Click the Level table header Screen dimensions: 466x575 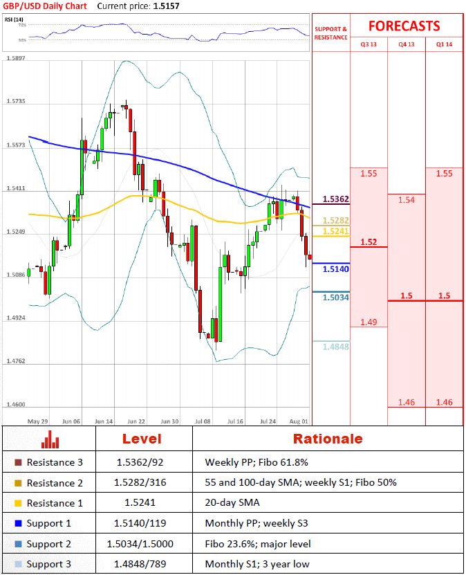[x=142, y=439]
